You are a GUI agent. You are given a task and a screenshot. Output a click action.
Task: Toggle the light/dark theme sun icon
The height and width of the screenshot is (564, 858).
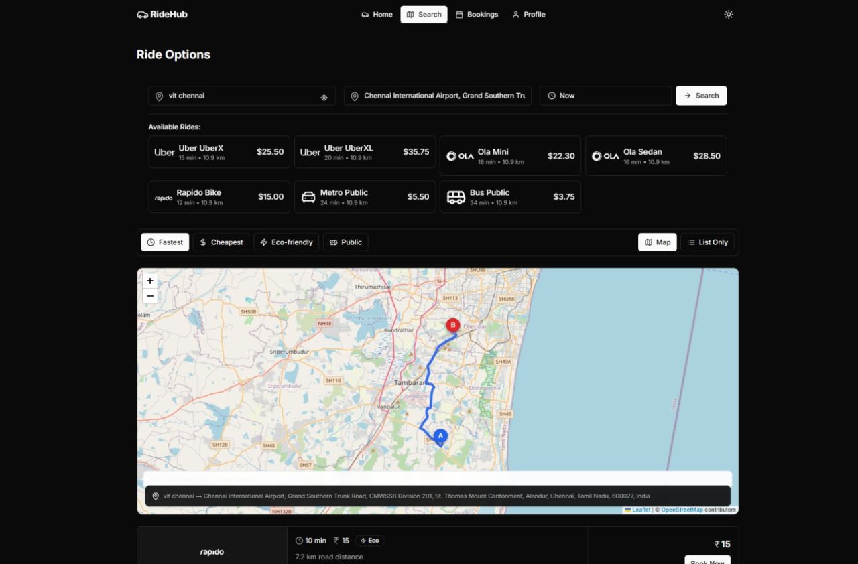click(729, 14)
